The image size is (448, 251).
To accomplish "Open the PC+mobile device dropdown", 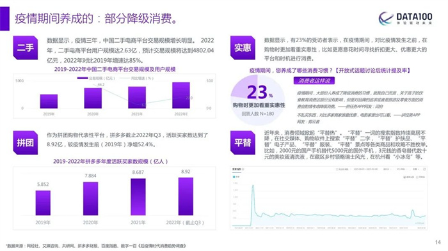I will pyautogui.click(x=401, y=169).
